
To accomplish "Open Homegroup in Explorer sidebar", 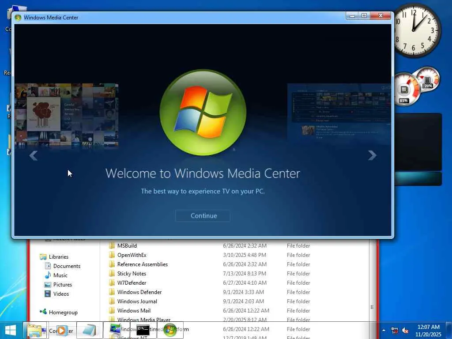I will click(x=63, y=312).
